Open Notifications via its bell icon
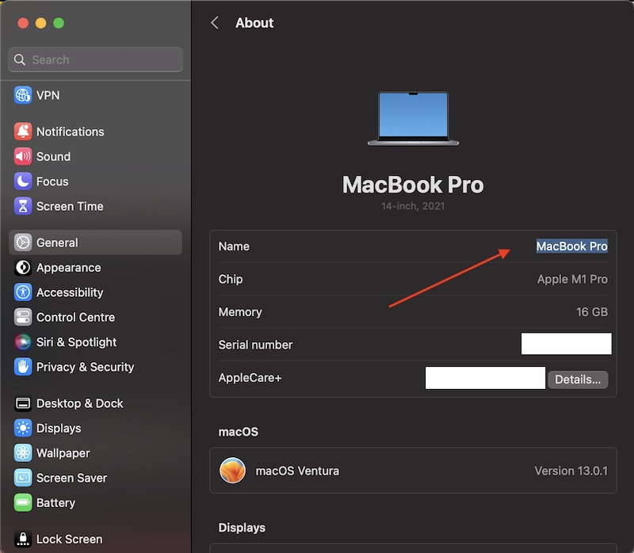 (x=23, y=132)
